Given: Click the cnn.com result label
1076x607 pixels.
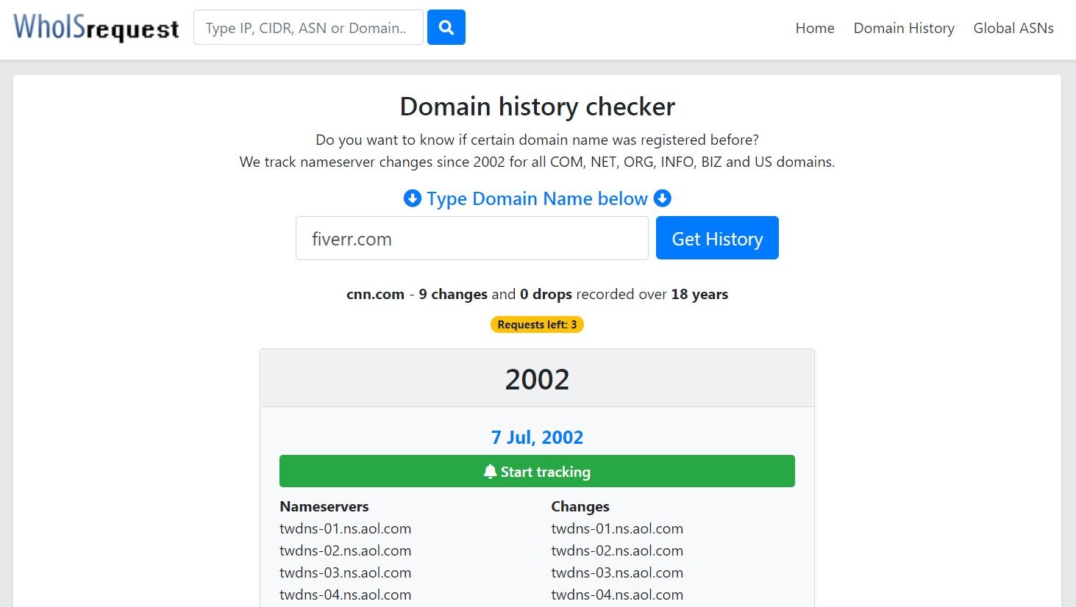Looking at the screenshot, I should (375, 294).
